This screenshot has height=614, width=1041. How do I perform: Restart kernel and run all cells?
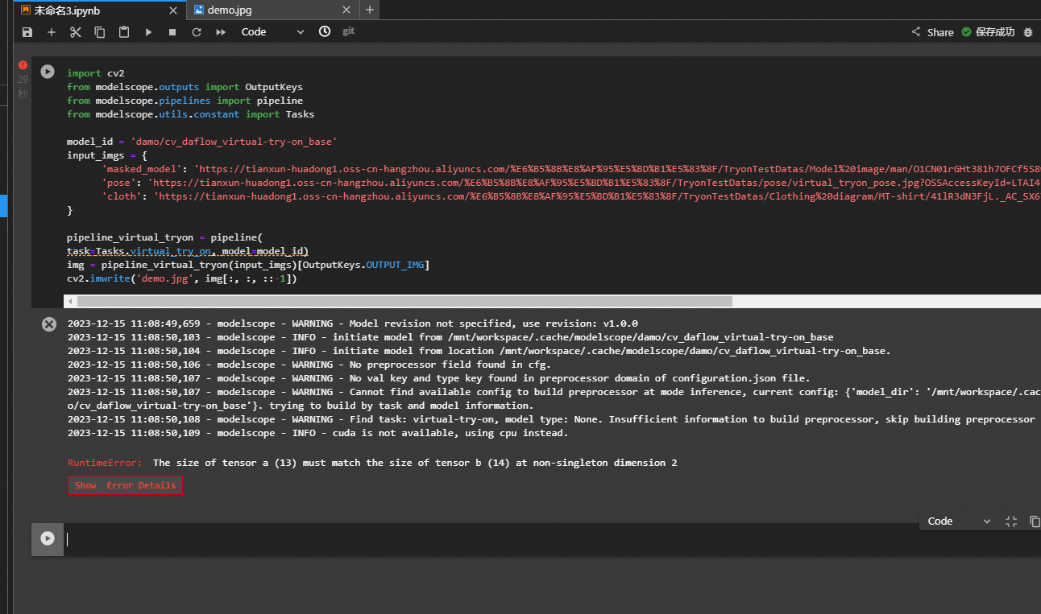tap(221, 32)
